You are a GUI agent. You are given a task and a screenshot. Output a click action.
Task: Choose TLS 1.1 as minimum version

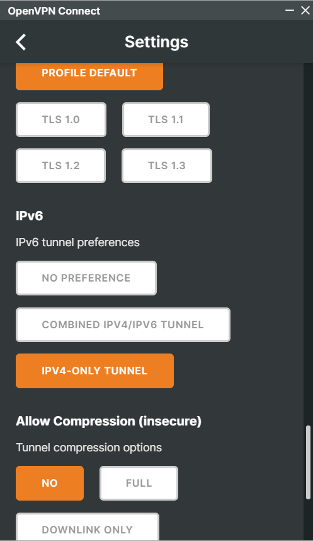(x=166, y=119)
